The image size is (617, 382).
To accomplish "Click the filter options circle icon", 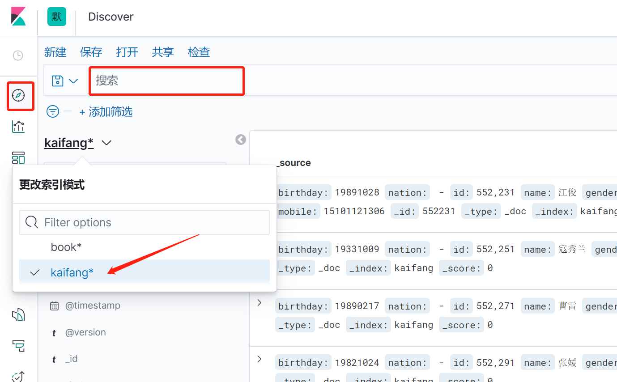I will [x=53, y=111].
